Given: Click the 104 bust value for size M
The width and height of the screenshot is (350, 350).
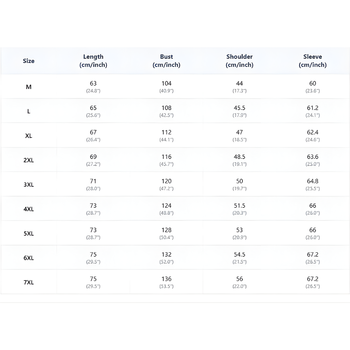Looking at the screenshot, I should coord(166,83).
